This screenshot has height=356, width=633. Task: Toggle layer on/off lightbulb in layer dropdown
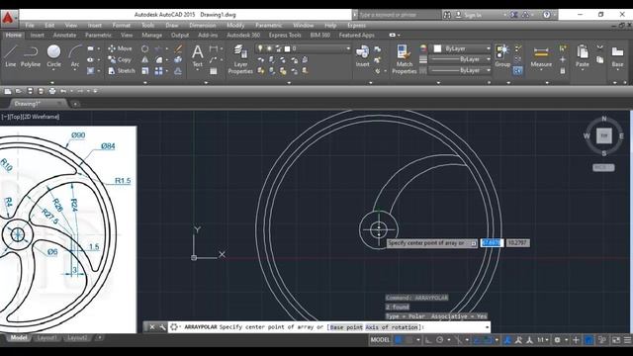(260, 48)
